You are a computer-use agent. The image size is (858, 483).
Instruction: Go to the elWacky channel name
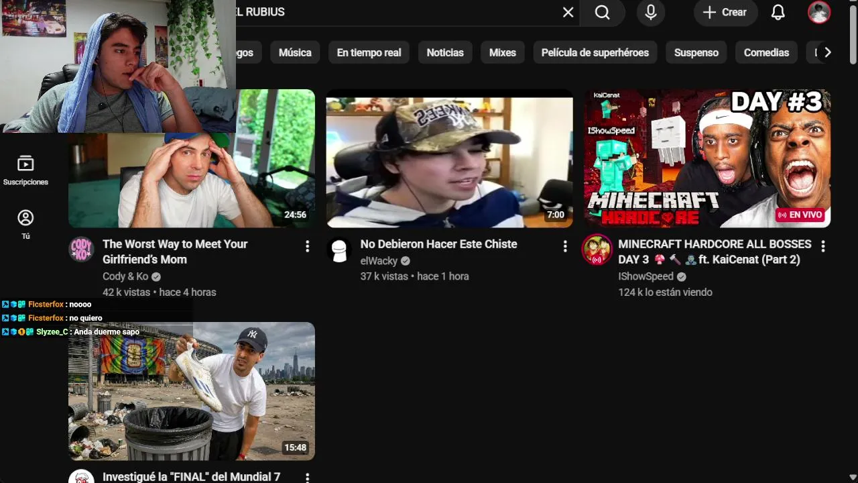pyautogui.click(x=379, y=260)
